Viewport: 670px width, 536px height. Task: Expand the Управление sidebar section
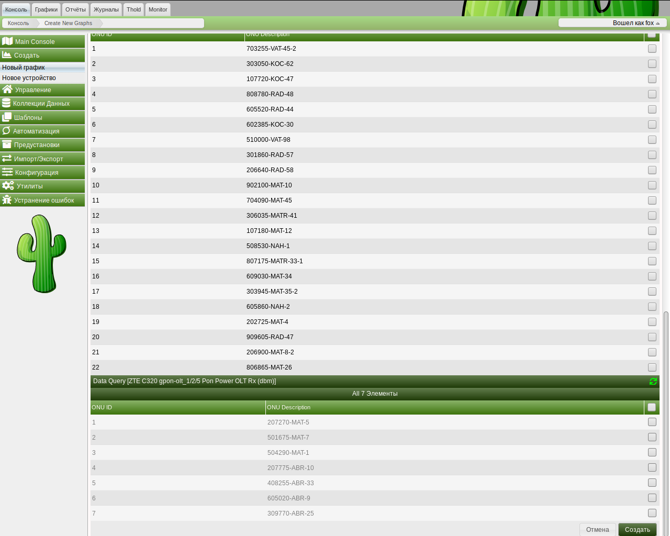[x=42, y=90]
